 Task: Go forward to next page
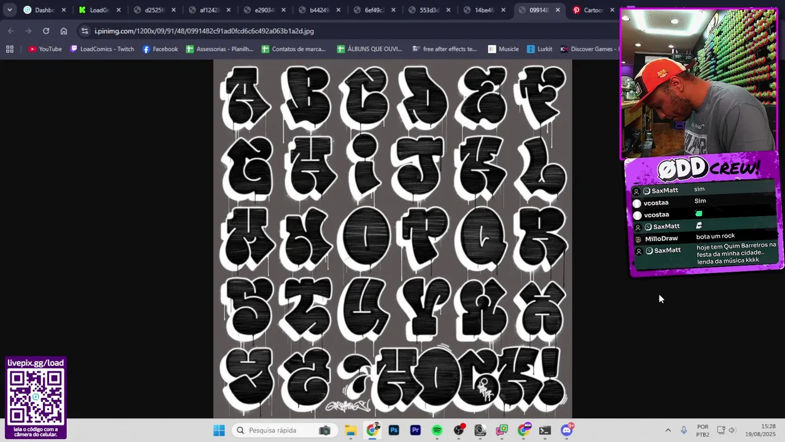pyautogui.click(x=28, y=31)
